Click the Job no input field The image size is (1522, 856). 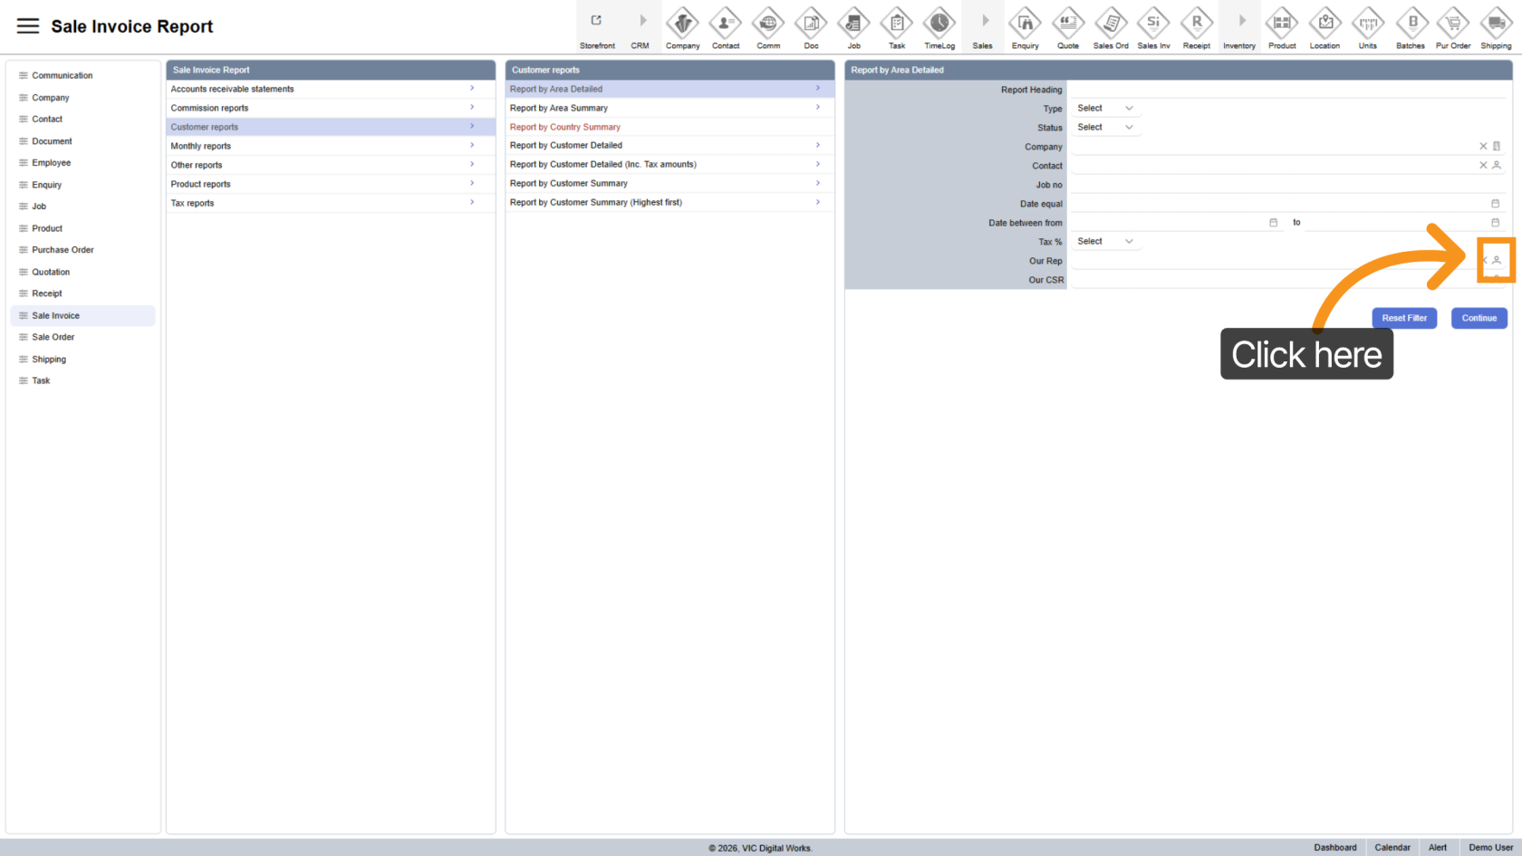[x=1286, y=185]
